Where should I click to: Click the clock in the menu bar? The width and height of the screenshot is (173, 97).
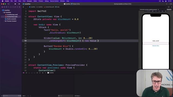point(170,1)
